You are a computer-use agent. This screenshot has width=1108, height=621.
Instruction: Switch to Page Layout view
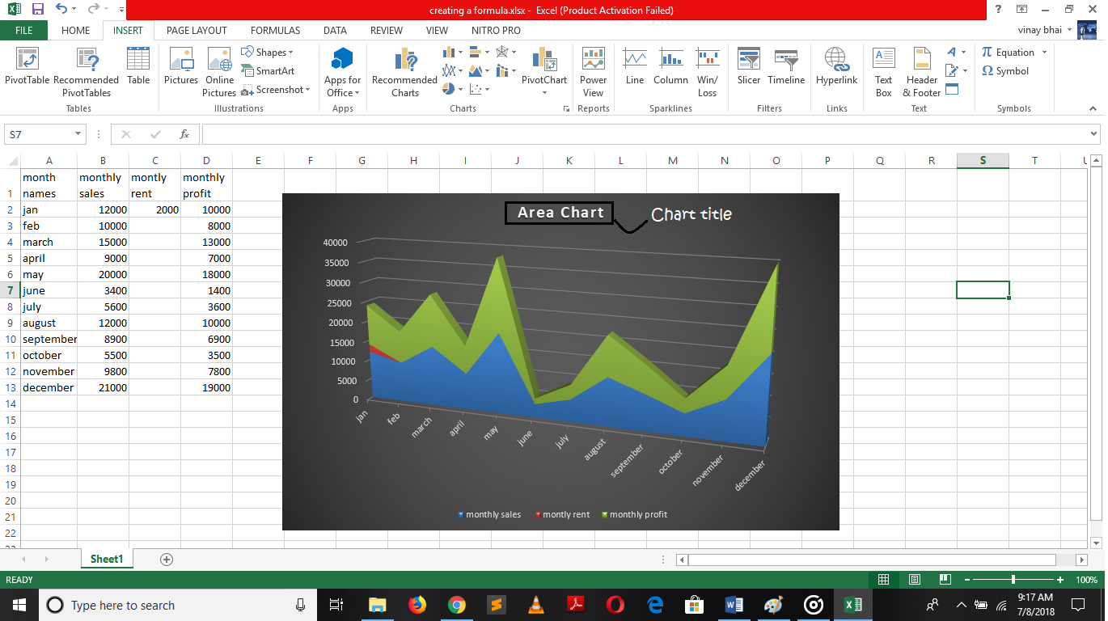[x=915, y=580]
